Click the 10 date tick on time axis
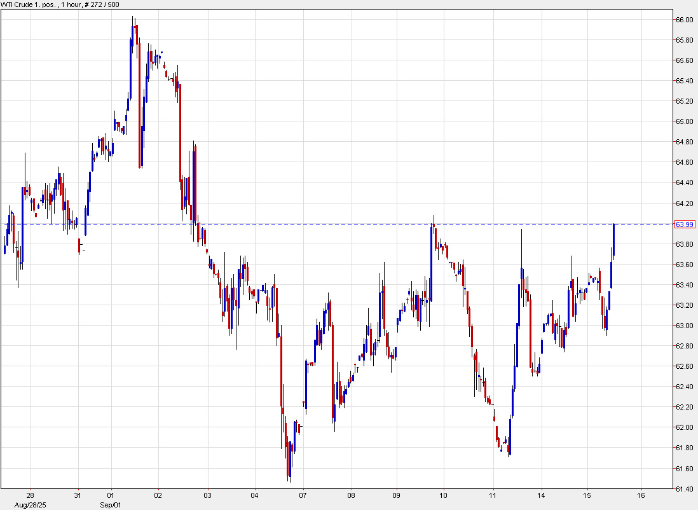This screenshot has width=698, height=510. click(x=443, y=495)
